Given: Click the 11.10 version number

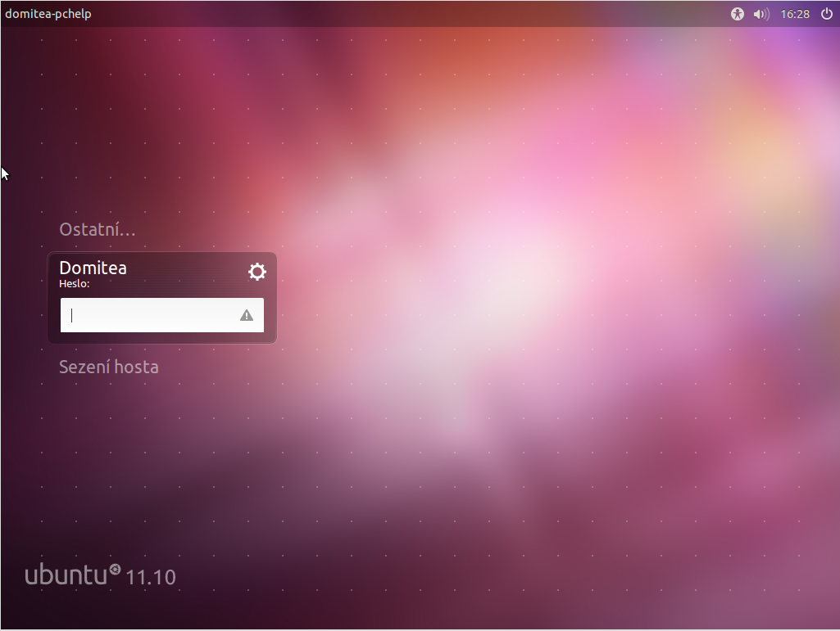Looking at the screenshot, I should [151, 577].
